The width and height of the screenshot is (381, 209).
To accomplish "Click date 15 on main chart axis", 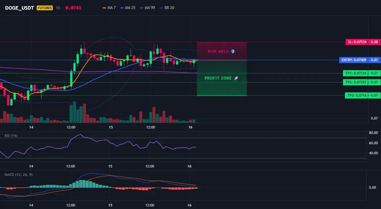I will [111, 127].
